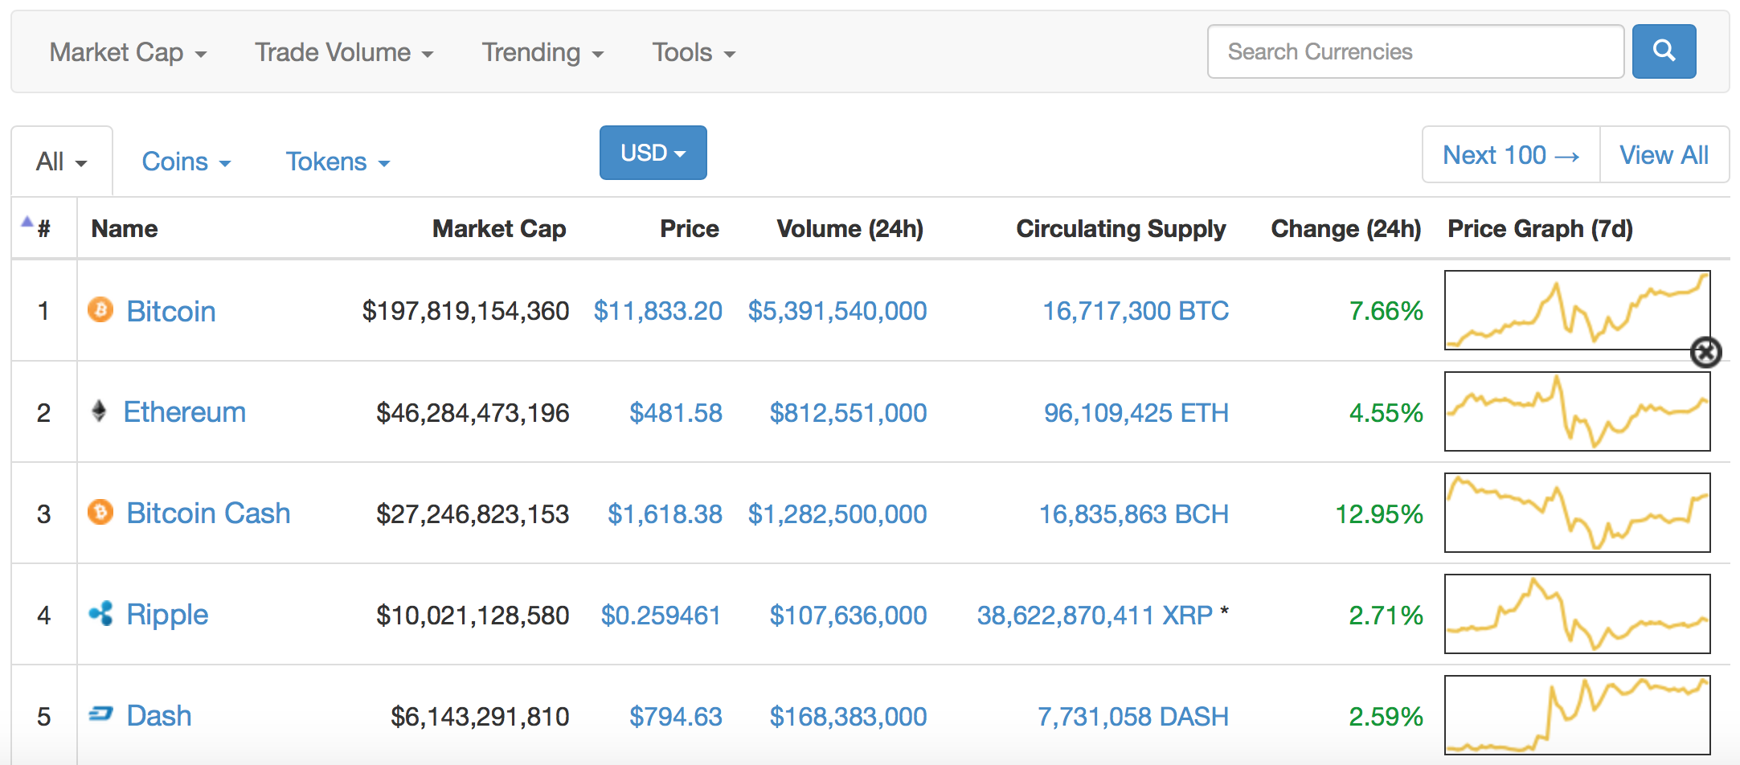Screen dimensions: 1740x765
Task: Open the Market Cap menu
Action: coord(128,52)
